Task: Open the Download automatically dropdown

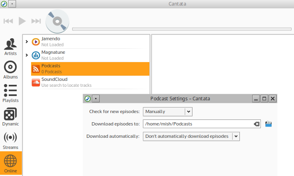Action: [x=191, y=136]
